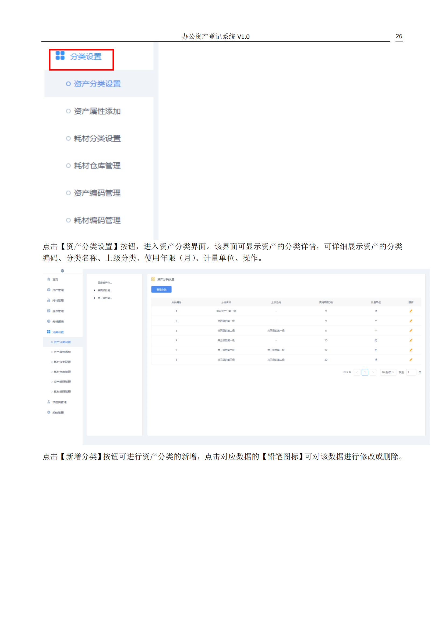Expand the 共两级的第... tree node arrow

click(x=94, y=290)
